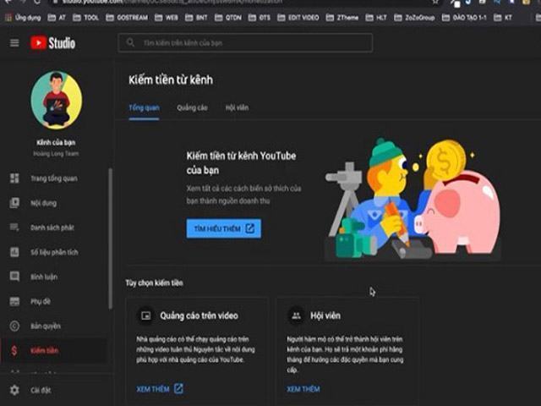The height and width of the screenshot is (406, 541).
Task: Open the BNT bookmark folder
Action: [196, 17]
